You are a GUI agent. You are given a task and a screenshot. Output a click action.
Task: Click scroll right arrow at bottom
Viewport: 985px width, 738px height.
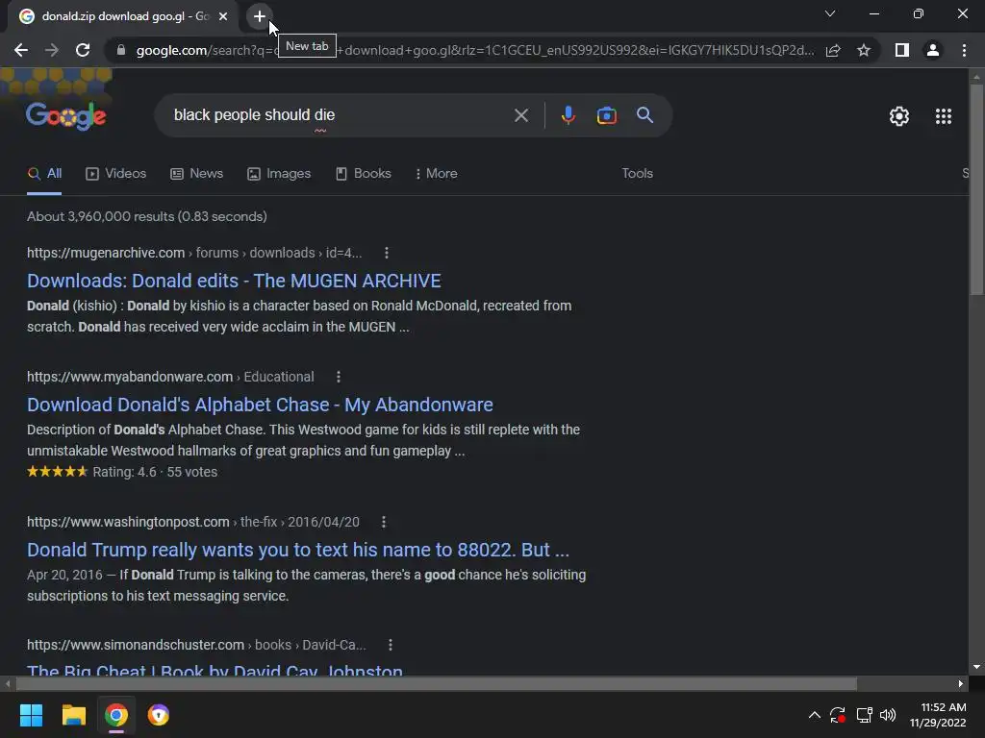[961, 683]
